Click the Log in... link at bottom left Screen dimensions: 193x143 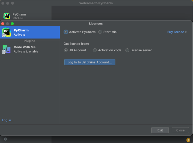(x=8, y=120)
